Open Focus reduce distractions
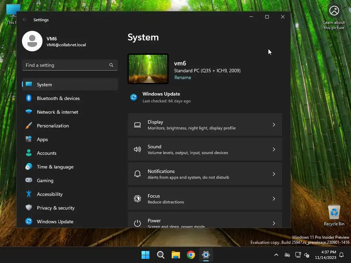 [x=205, y=198]
